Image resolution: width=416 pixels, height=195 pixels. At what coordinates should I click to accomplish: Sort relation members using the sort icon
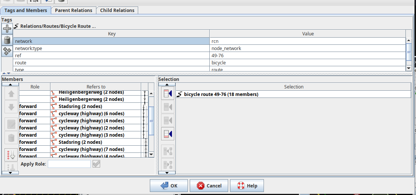pos(11,155)
